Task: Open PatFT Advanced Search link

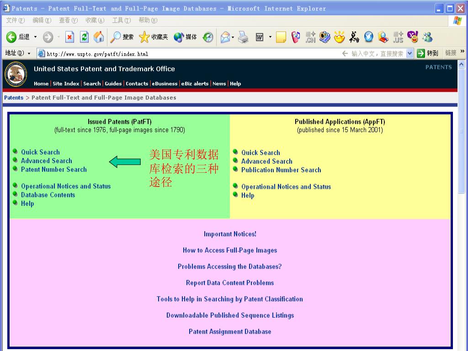Action: point(47,161)
